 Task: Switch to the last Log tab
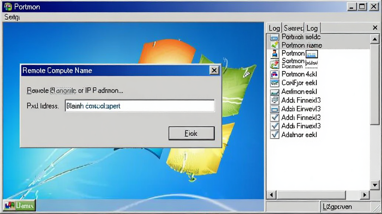(312, 28)
